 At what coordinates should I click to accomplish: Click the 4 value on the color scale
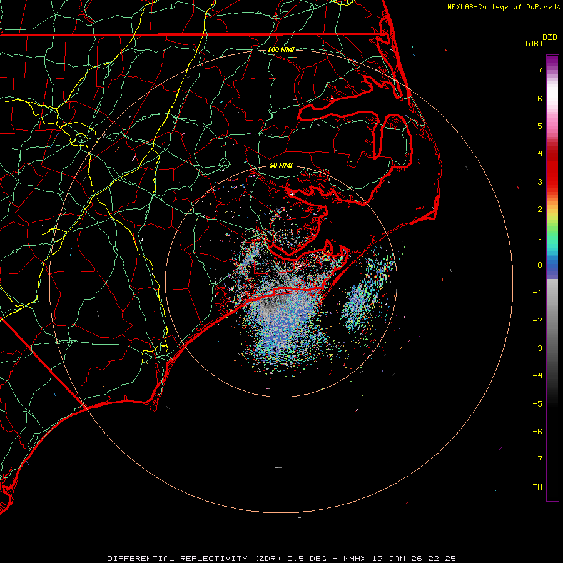tap(540, 154)
